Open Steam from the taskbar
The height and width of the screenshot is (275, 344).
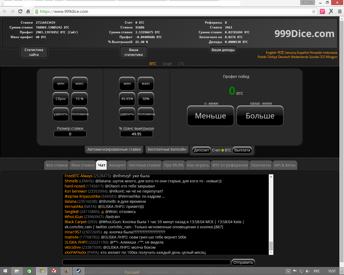point(79,271)
